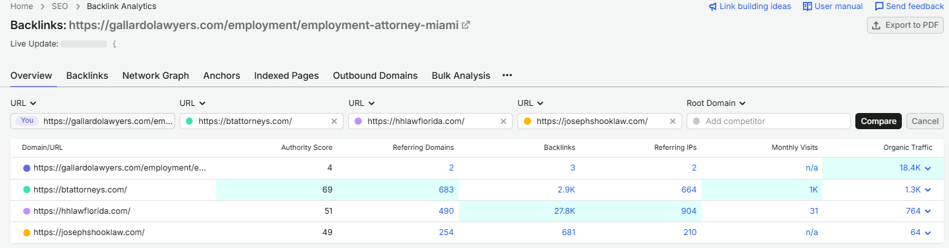Expand organic traffic 18.4K chevron
Screen dimensions: 949x248
(928, 168)
